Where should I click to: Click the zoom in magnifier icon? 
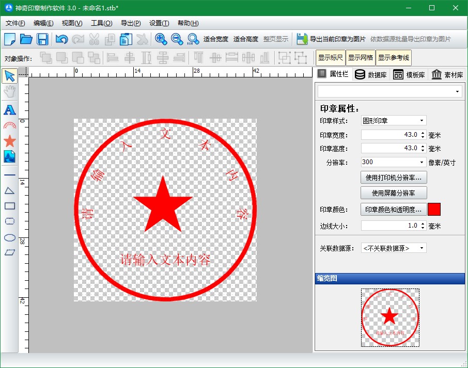161,39
